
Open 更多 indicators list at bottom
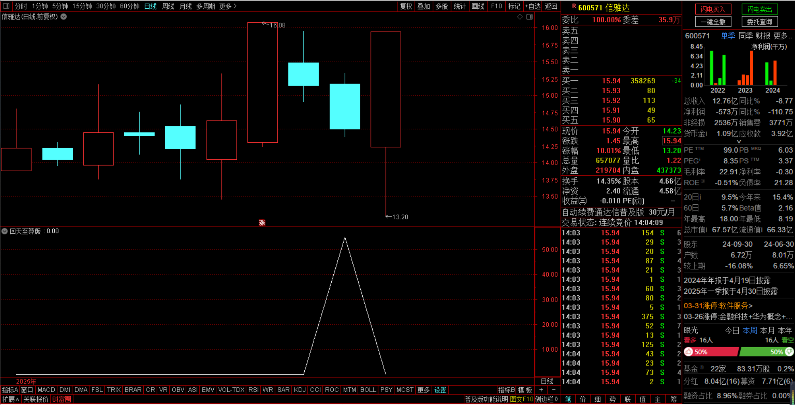(x=424, y=390)
